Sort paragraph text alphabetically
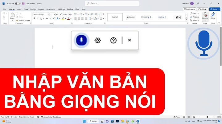Screen dimensions: 222x124 [100, 14]
